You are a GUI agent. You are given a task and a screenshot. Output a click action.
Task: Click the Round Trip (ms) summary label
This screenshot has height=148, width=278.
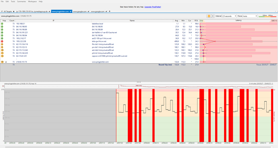(x=165, y=65)
